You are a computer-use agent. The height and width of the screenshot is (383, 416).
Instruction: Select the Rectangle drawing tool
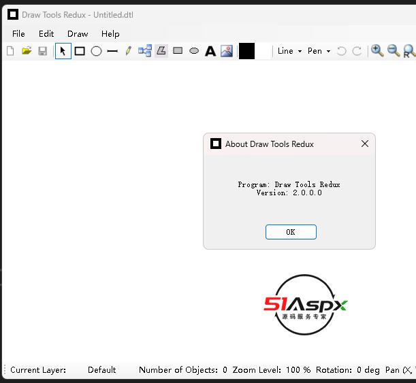80,51
